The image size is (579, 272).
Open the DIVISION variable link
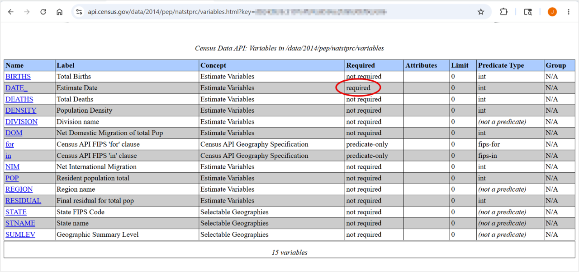pyautogui.click(x=21, y=122)
